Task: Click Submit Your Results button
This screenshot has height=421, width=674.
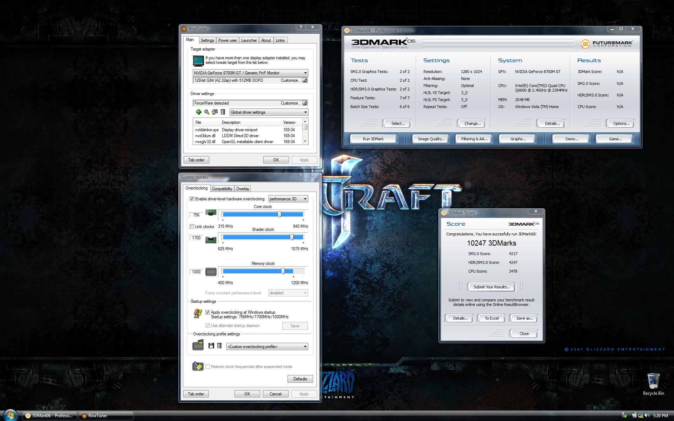Action: (x=491, y=287)
